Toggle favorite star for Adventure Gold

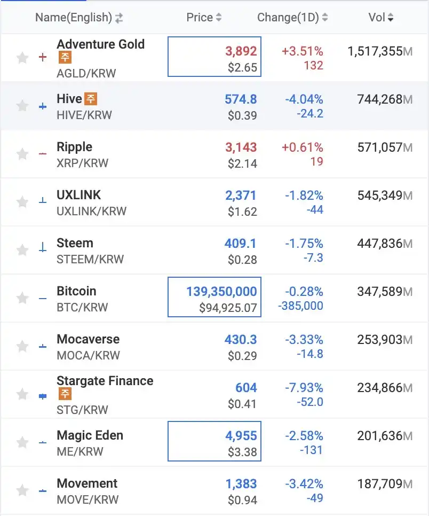22,58
